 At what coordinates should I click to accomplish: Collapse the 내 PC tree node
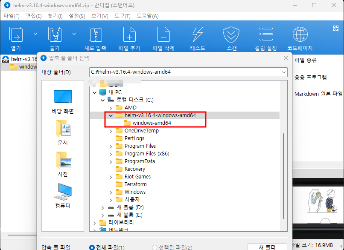95,92
